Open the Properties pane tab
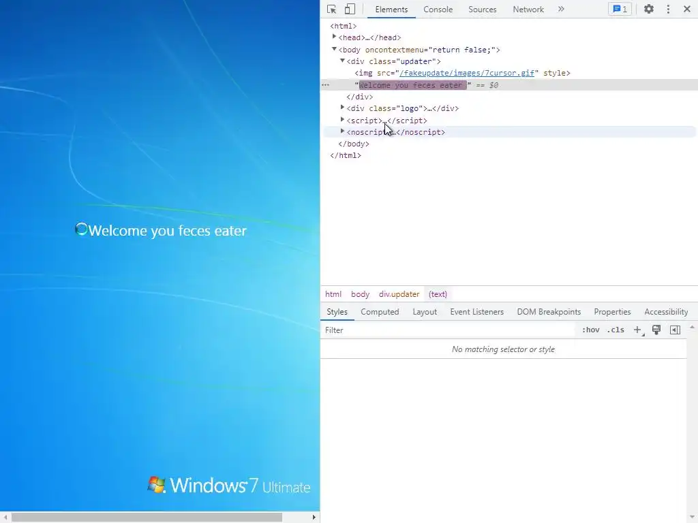Image resolution: width=698 pixels, height=523 pixels. (x=612, y=312)
